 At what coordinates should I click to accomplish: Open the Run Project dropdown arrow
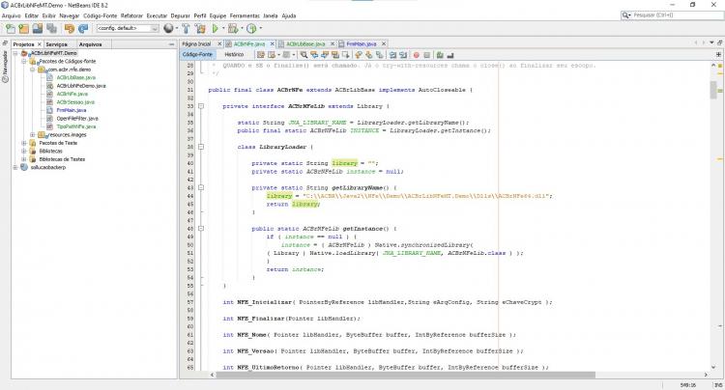point(223,29)
